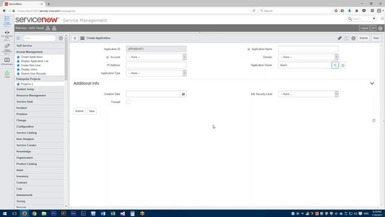Click the star next to Create Application
This screenshot has height=217, width=385.
point(18,57)
